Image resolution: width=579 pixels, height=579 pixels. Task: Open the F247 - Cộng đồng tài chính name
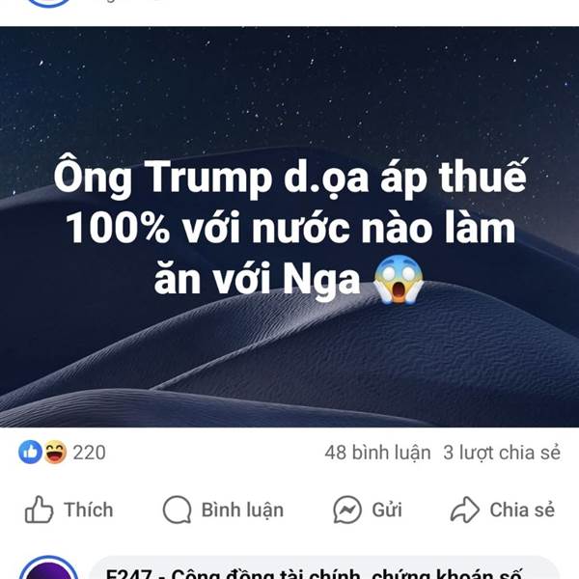pos(314,573)
